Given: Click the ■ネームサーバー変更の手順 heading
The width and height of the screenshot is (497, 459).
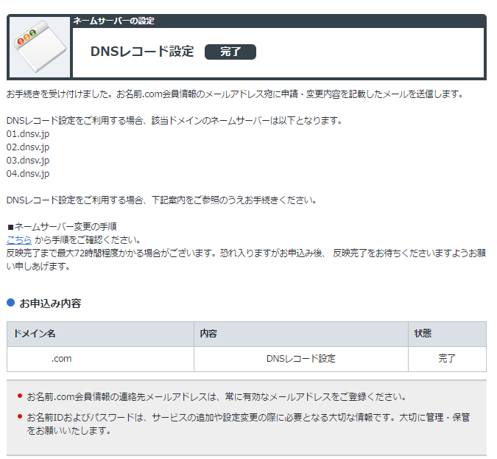Looking at the screenshot, I should (62, 226).
